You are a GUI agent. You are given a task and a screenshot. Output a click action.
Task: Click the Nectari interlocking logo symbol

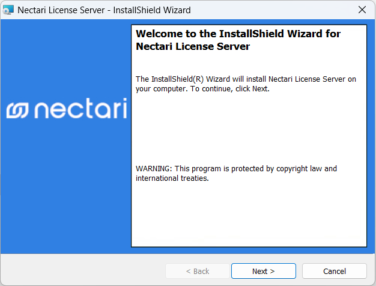click(17, 109)
